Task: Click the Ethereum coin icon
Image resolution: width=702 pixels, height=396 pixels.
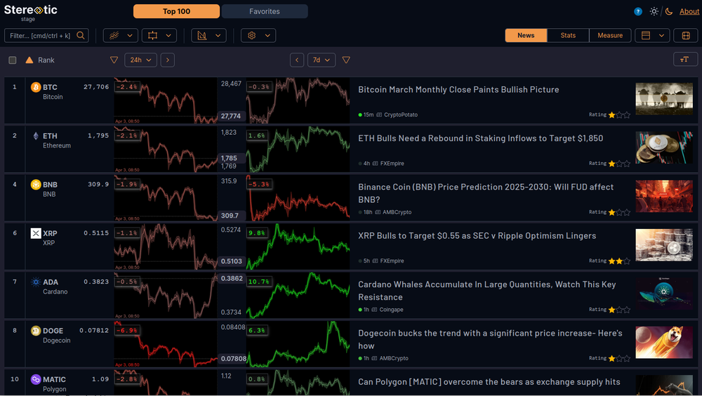Action: click(x=36, y=136)
